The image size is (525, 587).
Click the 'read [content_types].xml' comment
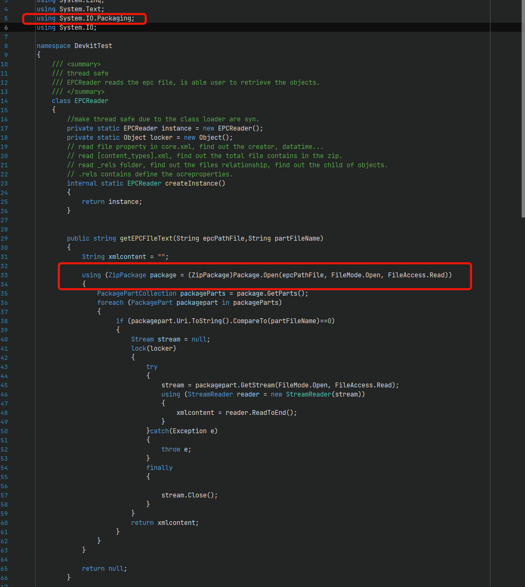tap(204, 156)
